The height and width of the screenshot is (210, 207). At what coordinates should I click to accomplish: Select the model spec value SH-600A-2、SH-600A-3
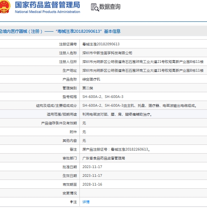[x=103, y=97]
